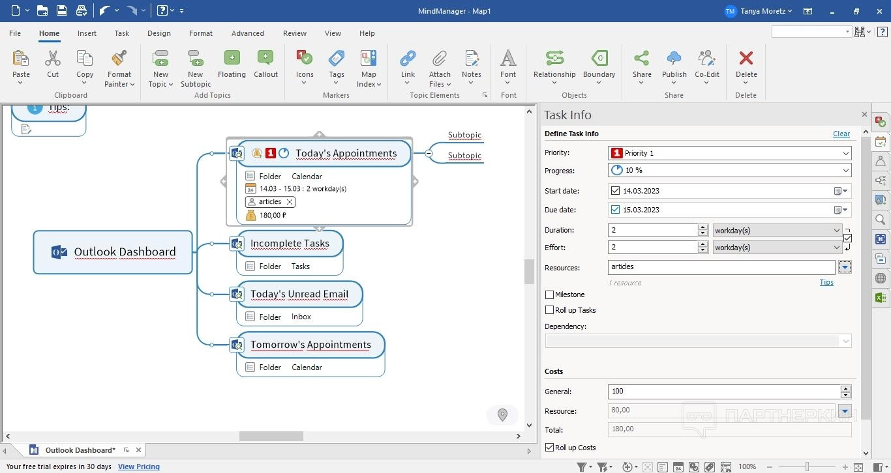Image resolution: width=891 pixels, height=473 pixels.
Task: Expand the Priority dropdown
Action: coord(845,153)
